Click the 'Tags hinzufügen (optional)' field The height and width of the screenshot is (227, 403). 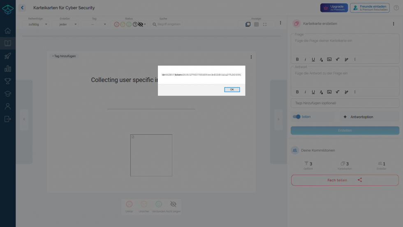(345, 103)
